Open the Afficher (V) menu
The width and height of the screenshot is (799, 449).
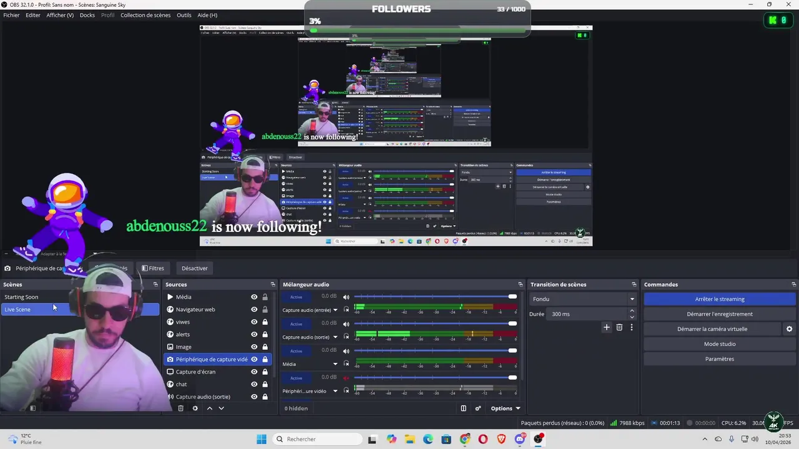tap(60, 15)
